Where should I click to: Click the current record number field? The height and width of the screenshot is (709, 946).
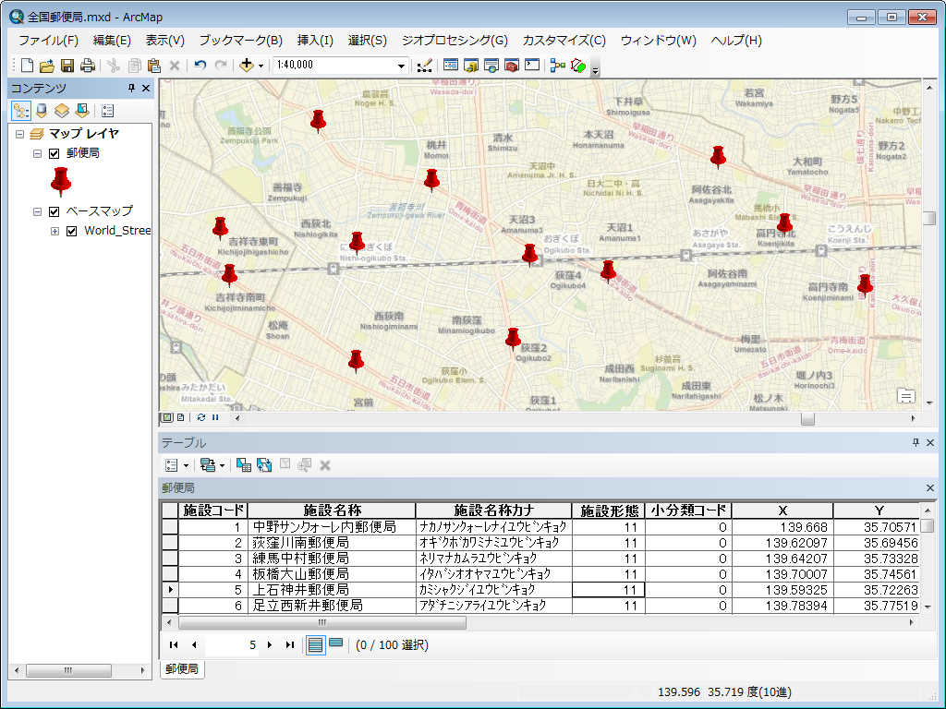232,644
